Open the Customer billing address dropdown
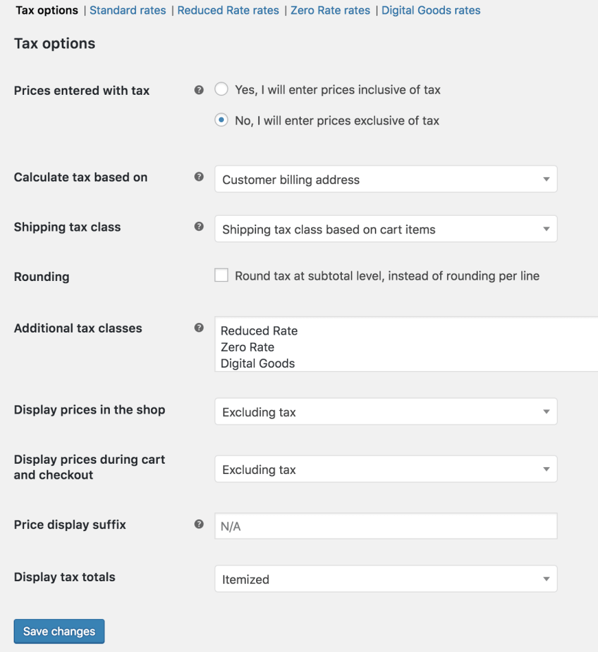The height and width of the screenshot is (652, 598). [x=385, y=179]
